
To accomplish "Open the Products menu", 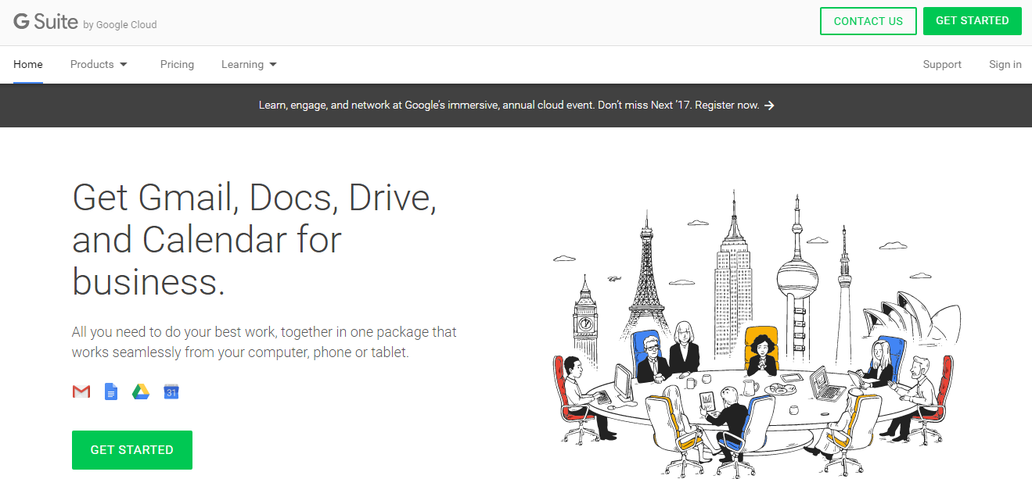I will (x=99, y=64).
